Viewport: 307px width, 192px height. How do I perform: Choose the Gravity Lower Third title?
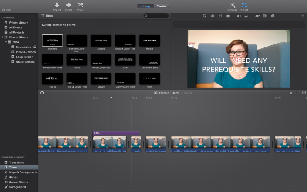(x=125, y=78)
